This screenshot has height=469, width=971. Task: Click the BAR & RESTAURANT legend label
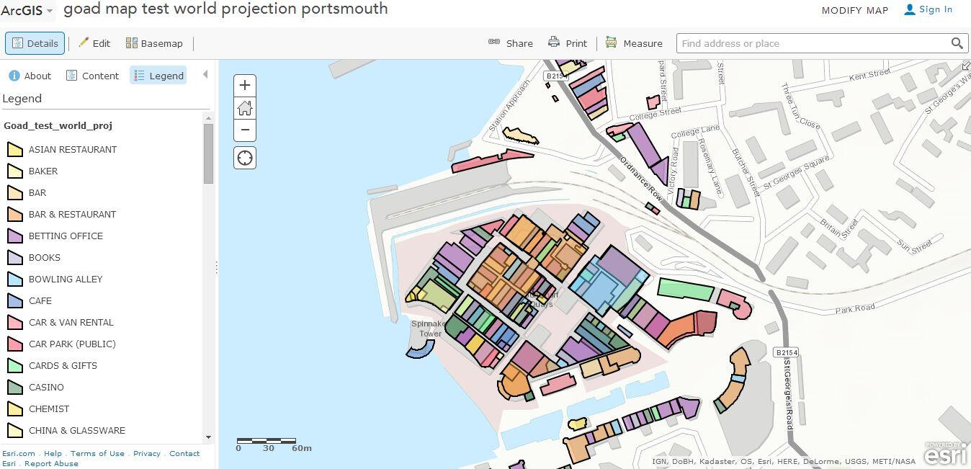click(72, 214)
